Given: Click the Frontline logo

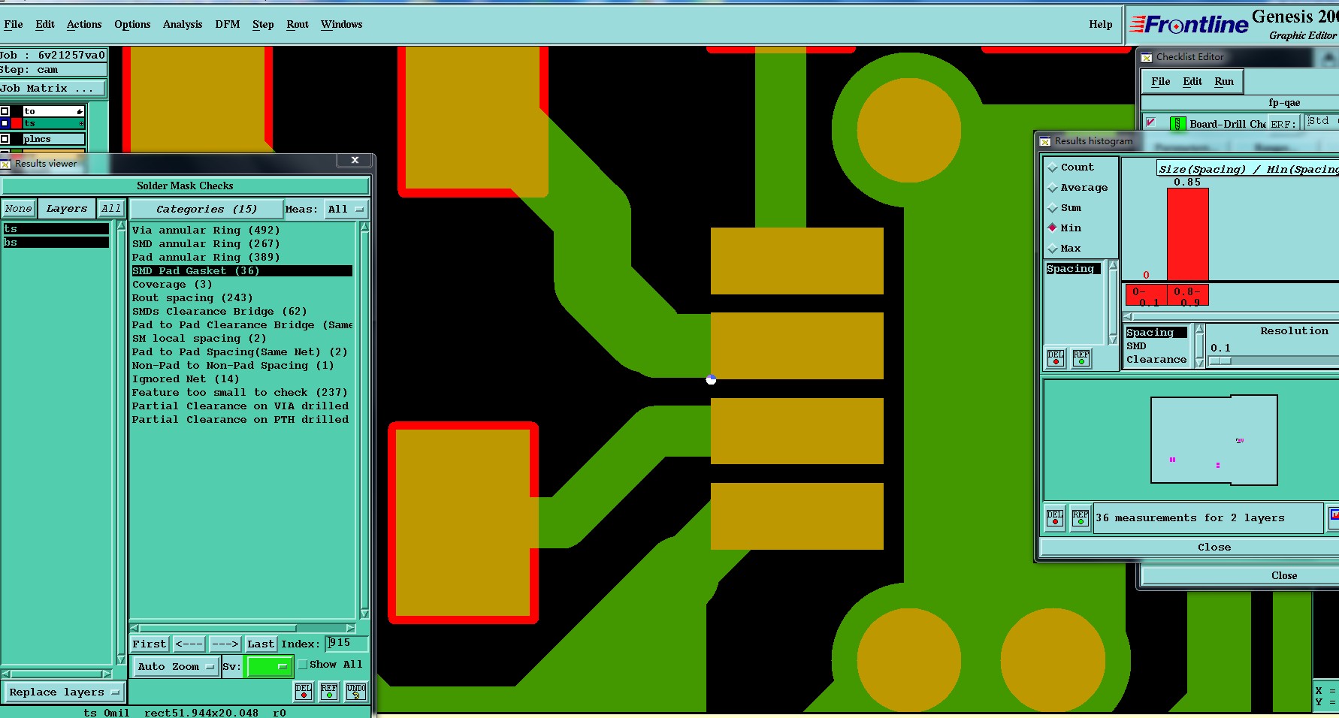Looking at the screenshot, I should point(1189,25).
